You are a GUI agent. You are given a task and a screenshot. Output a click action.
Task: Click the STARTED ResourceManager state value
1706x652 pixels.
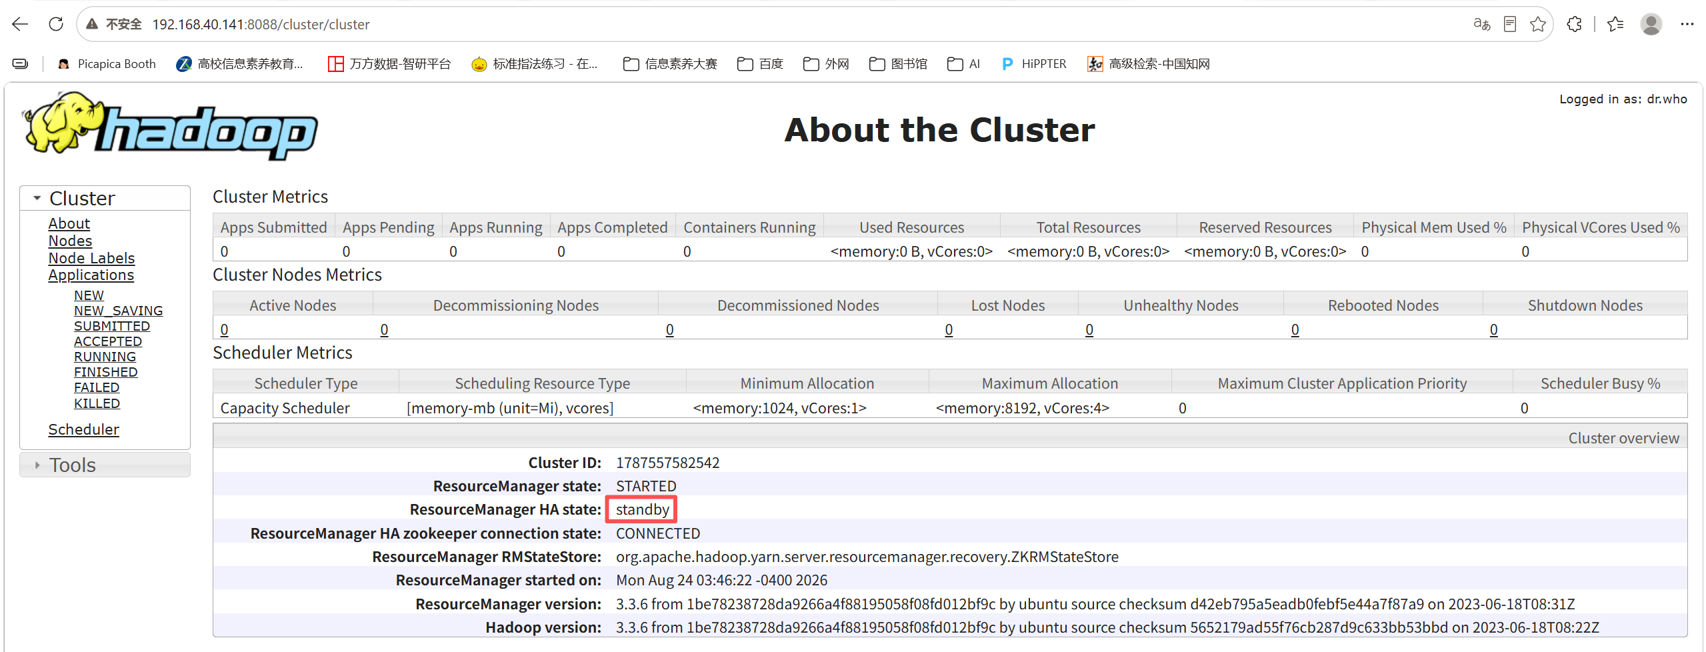(x=646, y=486)
